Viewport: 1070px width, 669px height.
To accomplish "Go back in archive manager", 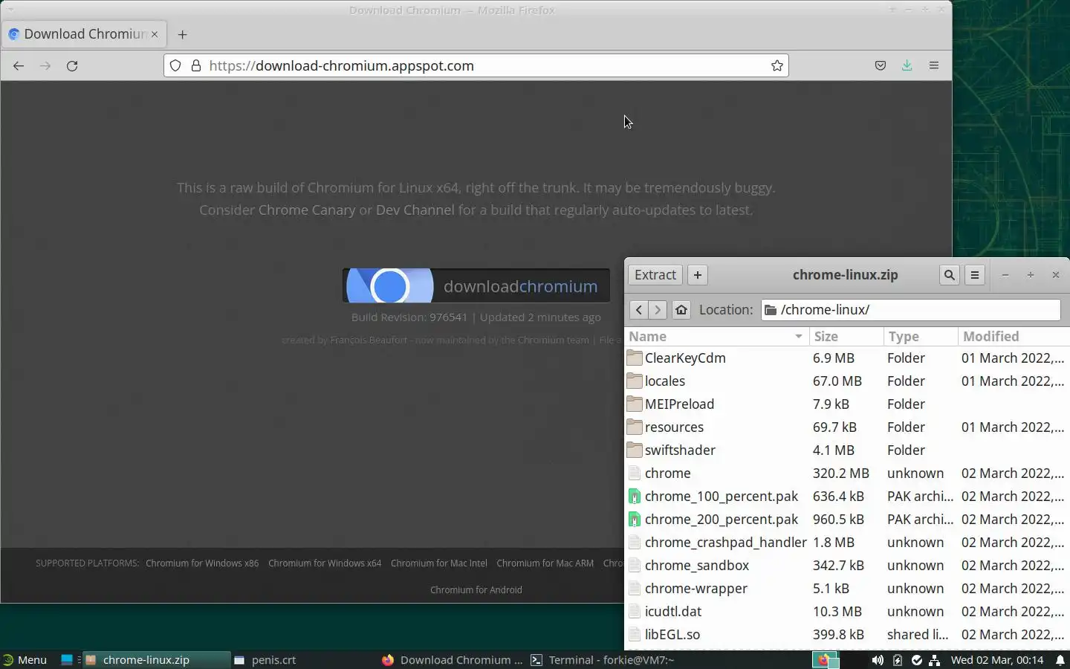I will (x=638, y=309).
